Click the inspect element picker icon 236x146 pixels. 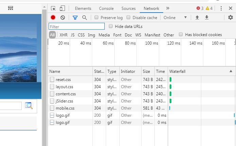coord(53,9)
